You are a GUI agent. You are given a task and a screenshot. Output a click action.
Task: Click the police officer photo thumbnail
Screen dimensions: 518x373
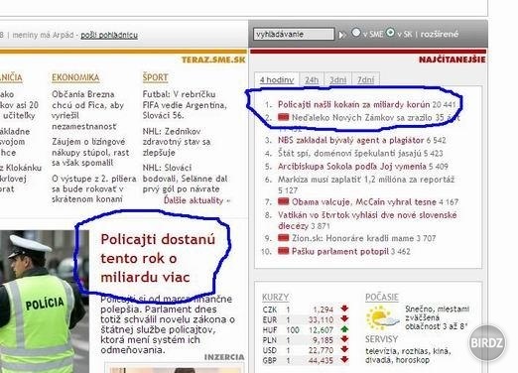point(45,302)
